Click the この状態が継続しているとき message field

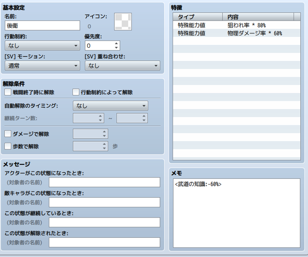tap(105, 222)
